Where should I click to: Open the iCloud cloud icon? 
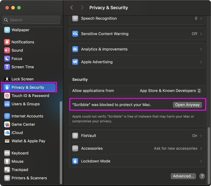(7, 133)
